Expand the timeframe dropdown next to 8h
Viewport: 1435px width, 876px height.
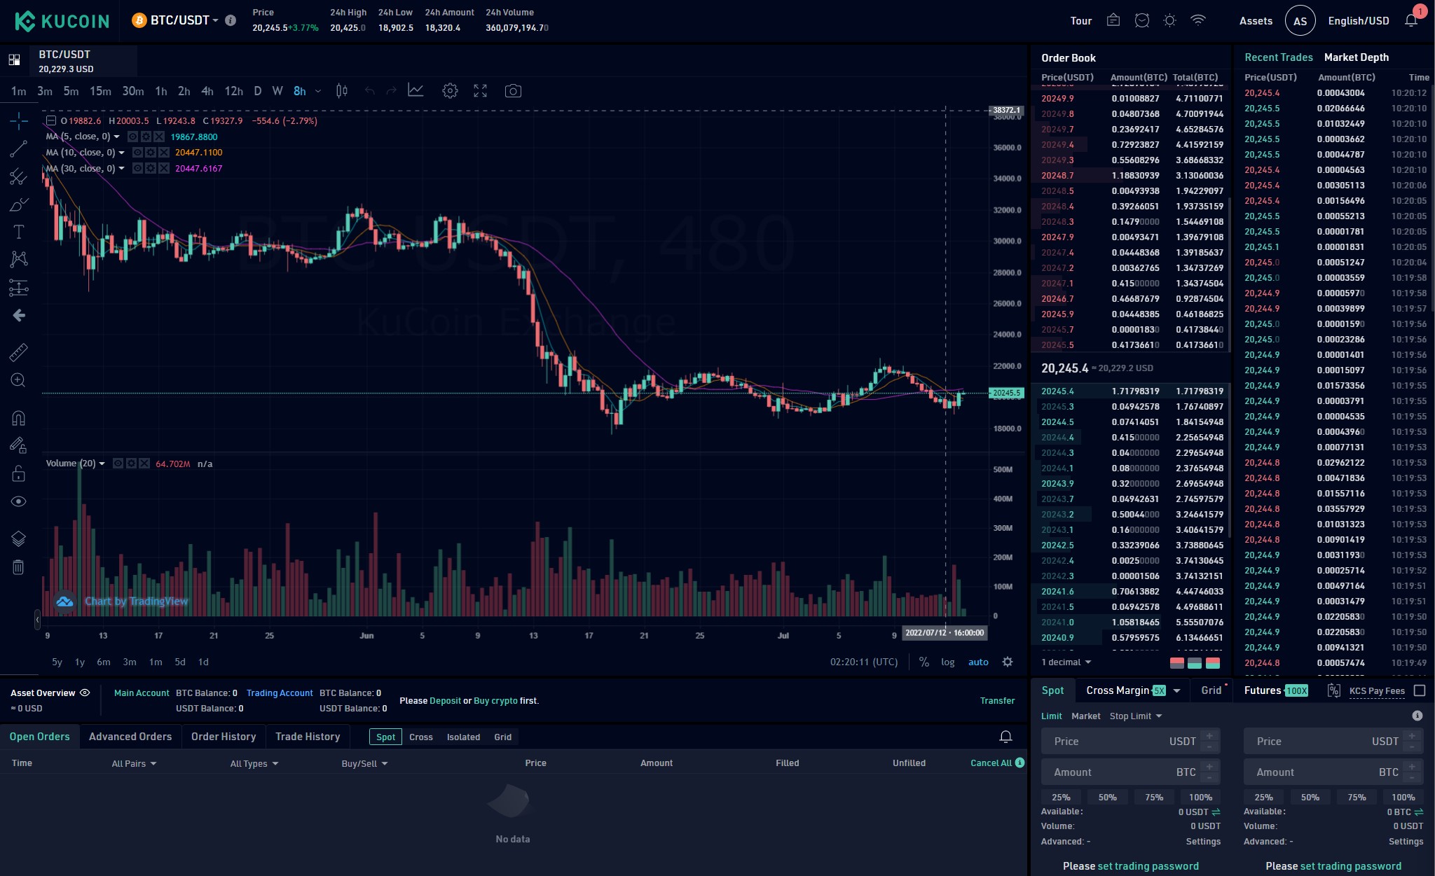pos(318,91)
